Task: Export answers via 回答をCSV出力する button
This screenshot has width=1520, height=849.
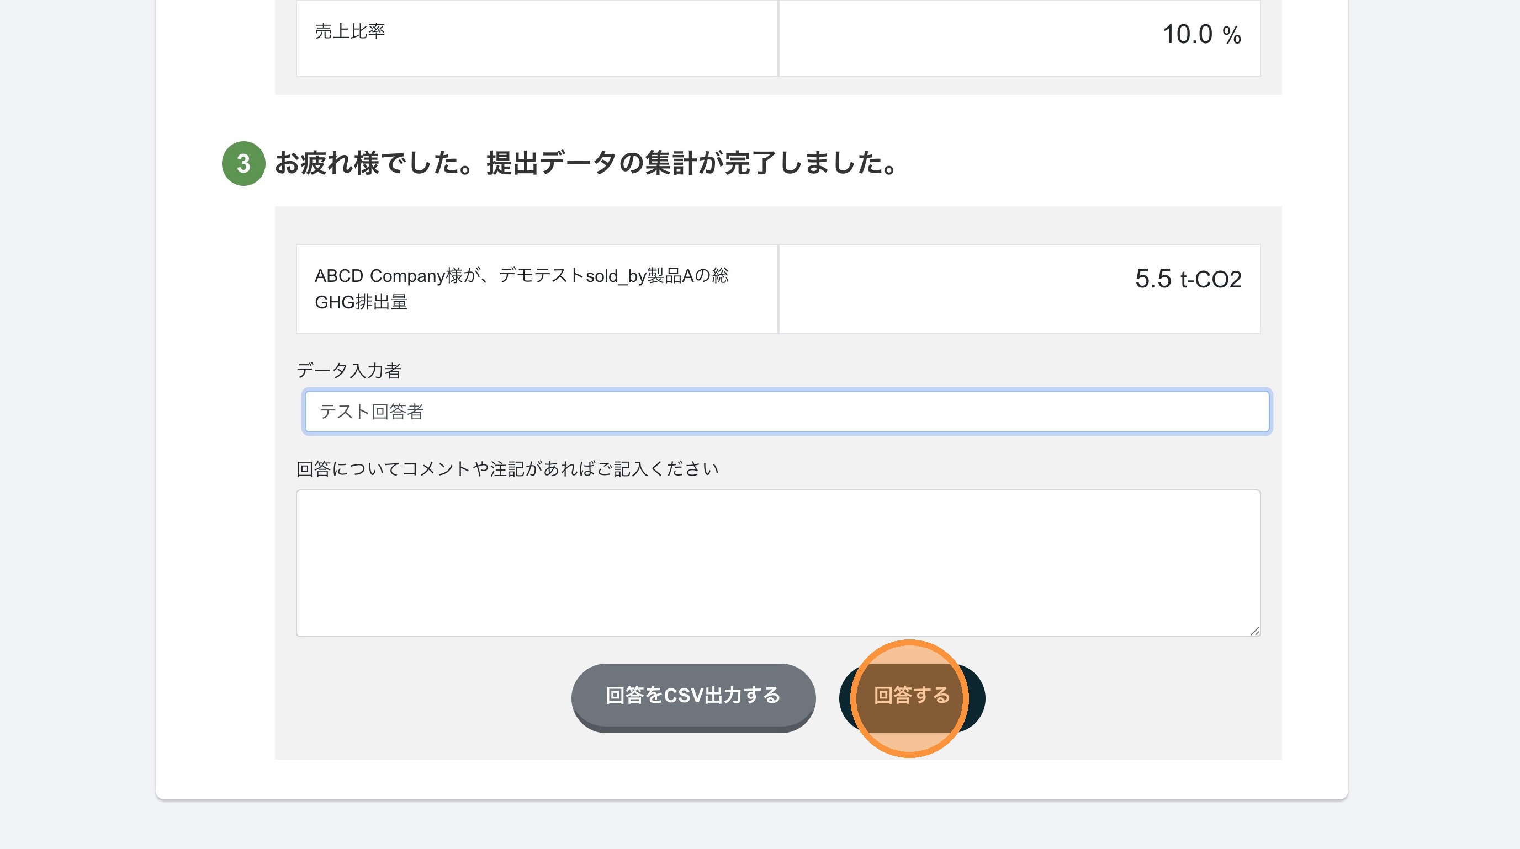Action: tap(693, 697)
